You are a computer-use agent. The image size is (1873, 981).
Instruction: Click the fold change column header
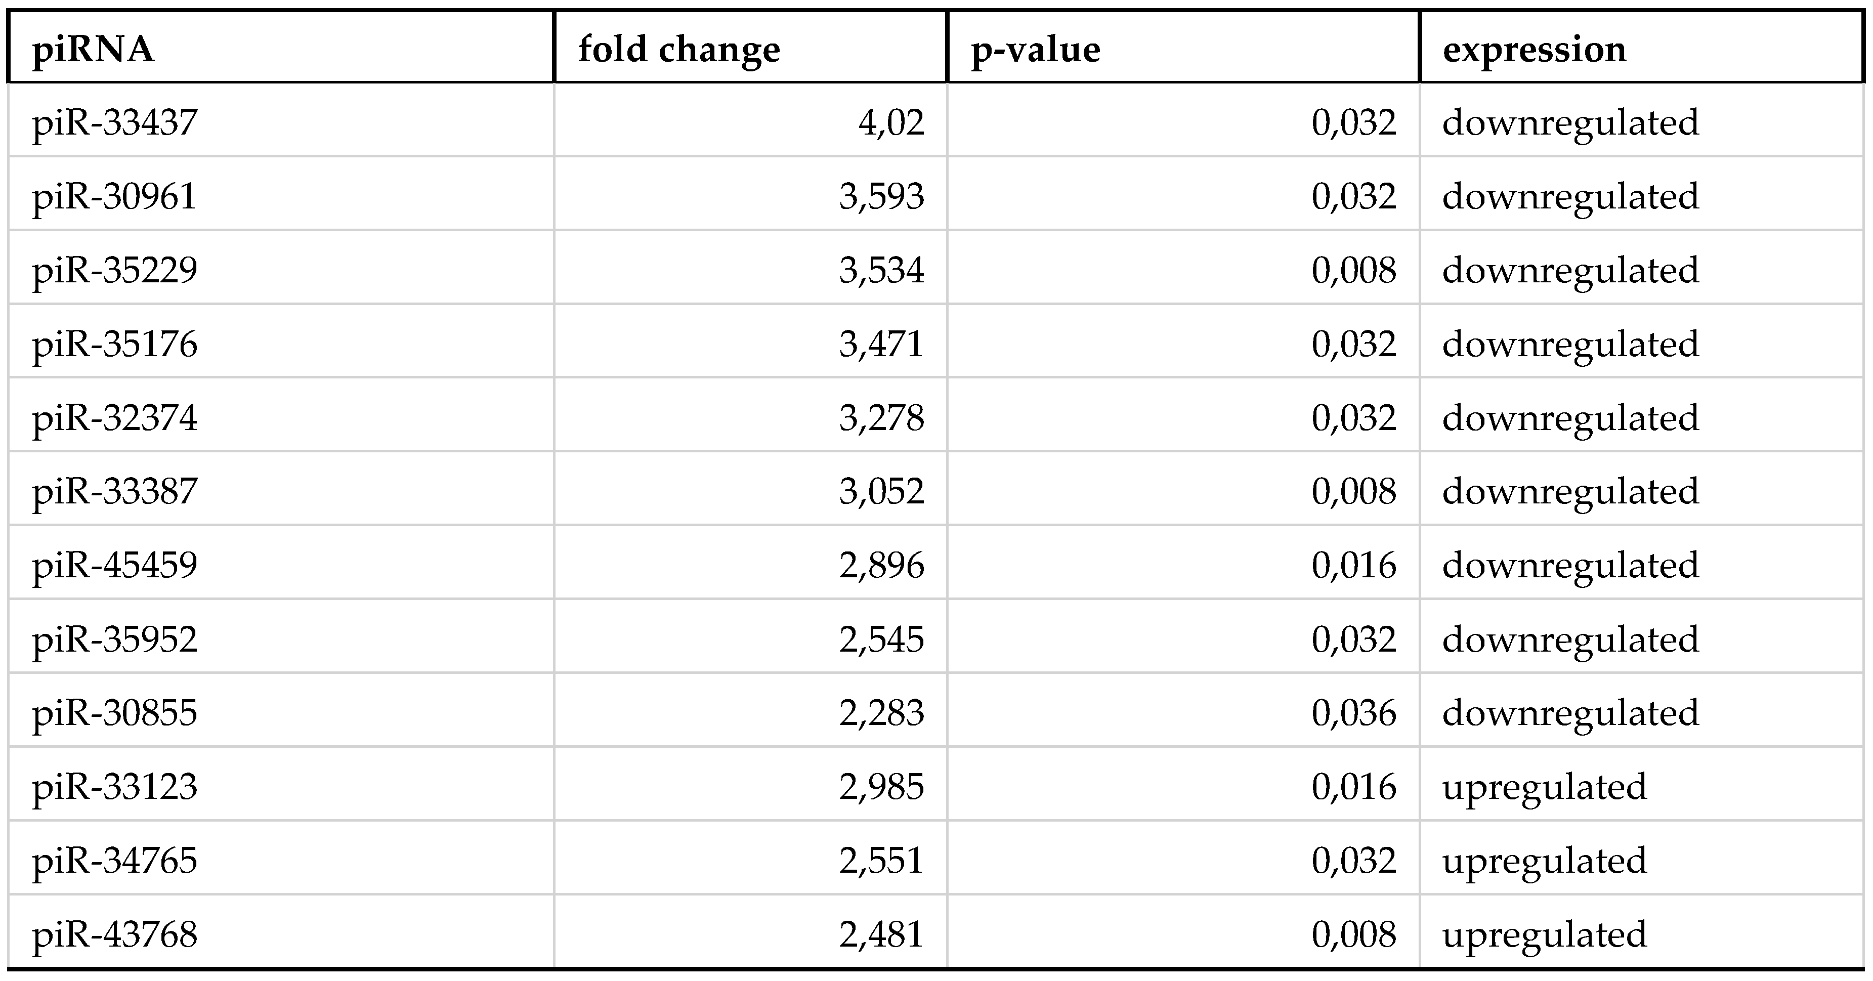click(x=678, y=50)
